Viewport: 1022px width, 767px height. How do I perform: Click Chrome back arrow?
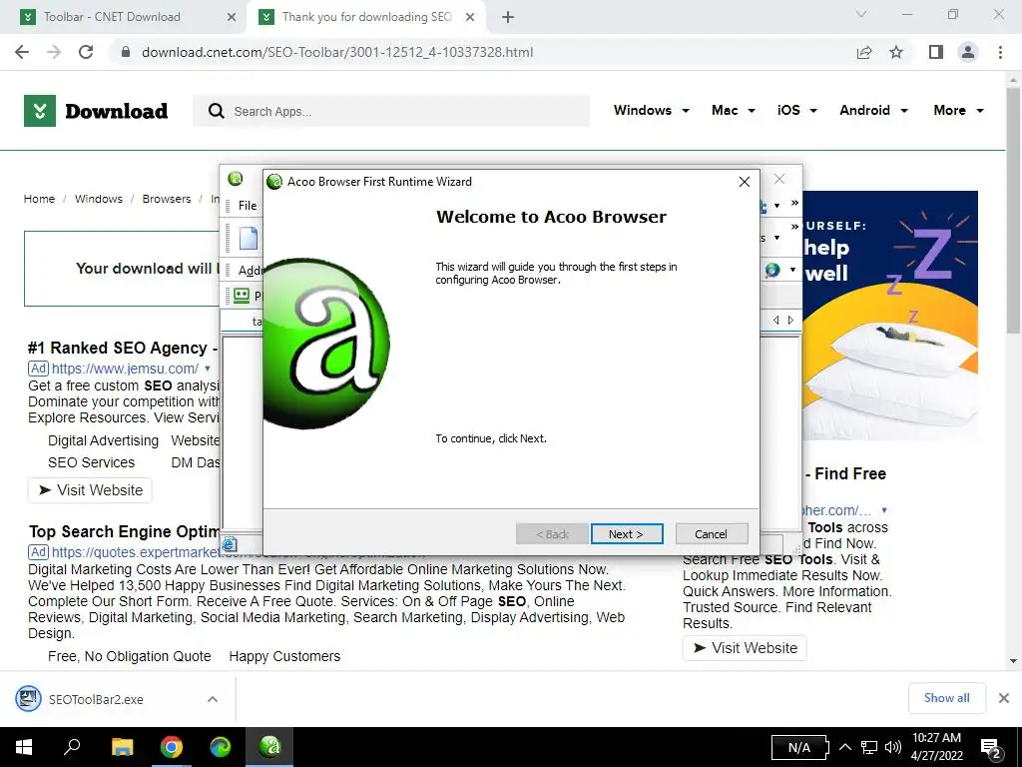tap(22, 52)
